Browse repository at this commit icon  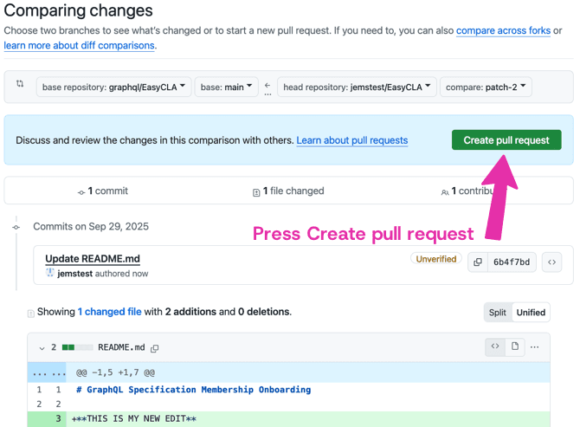552,262
